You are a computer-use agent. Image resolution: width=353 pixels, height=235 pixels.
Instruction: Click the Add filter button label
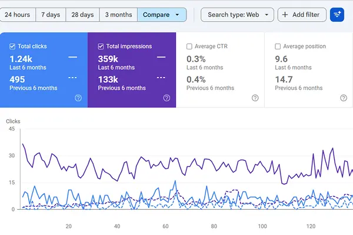click(306, 15)
